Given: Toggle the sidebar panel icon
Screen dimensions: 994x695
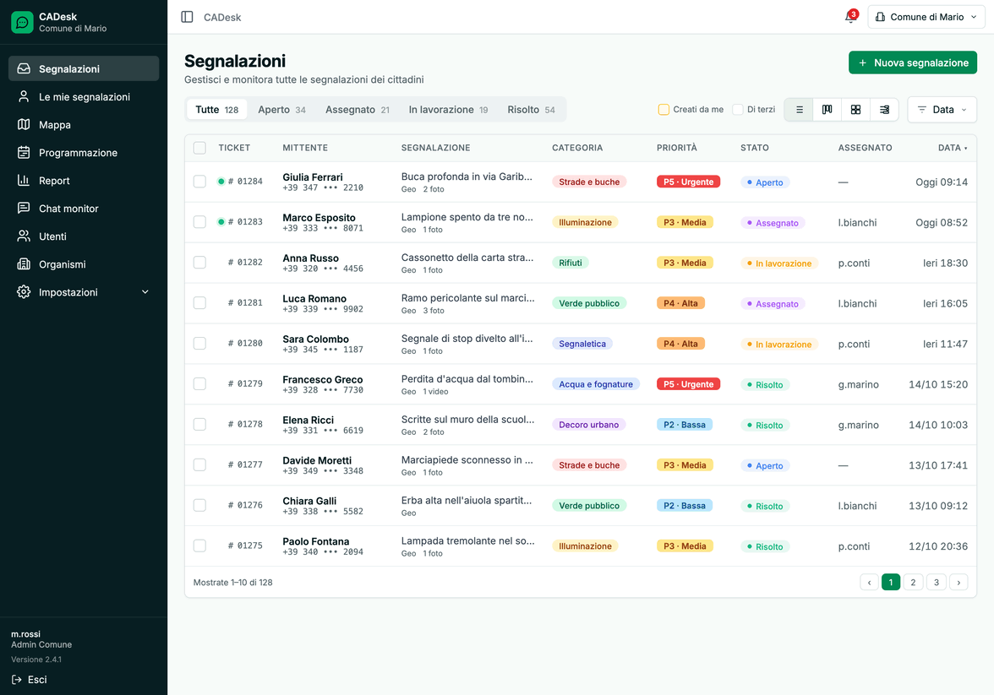Looking at the screenshot, I should pyautogui.click(x=187, y=17).
